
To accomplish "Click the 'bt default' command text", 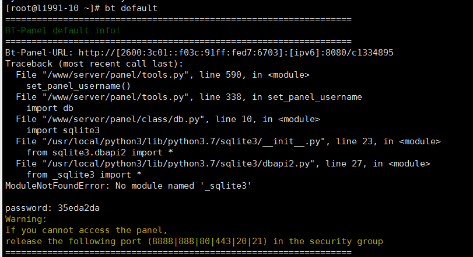I will 131,8.
